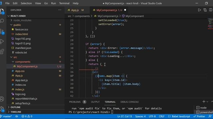Split the editor to the right
The width and height of the screenshot is (213, 119).
211,10
